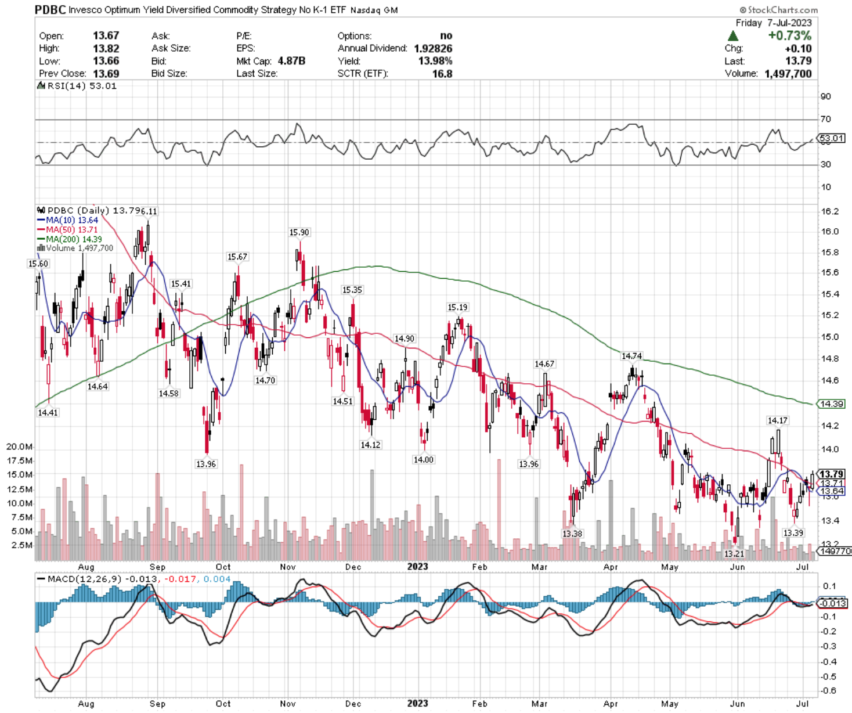The width and height of the screenshot is (852, 713).
Task: Click the 14.67 price label
Action: 544,364
